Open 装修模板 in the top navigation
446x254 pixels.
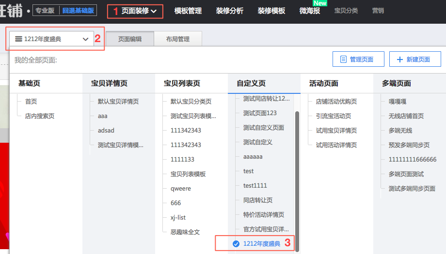coord(271,11)
